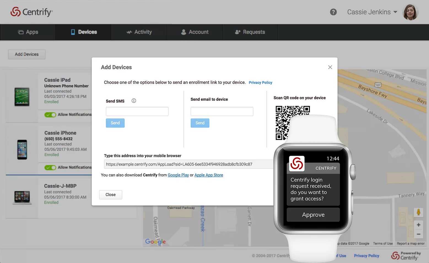Click Send button under Send SMS
Screen dimensions: 429x263
[x=115, y=123]
